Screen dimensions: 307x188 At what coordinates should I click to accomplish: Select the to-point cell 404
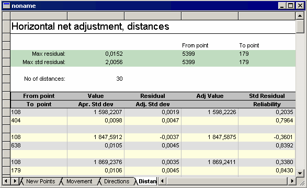point(39,120)
